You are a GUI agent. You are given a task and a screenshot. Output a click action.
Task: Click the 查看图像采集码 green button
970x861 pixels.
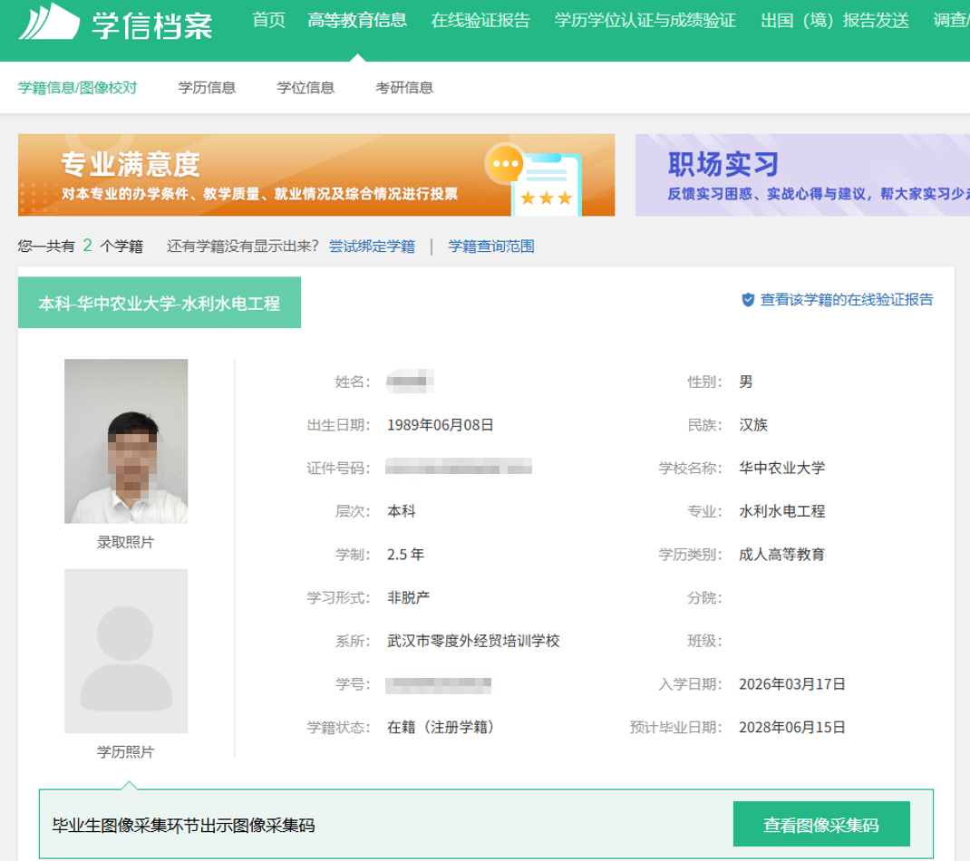tap(821, 825)
